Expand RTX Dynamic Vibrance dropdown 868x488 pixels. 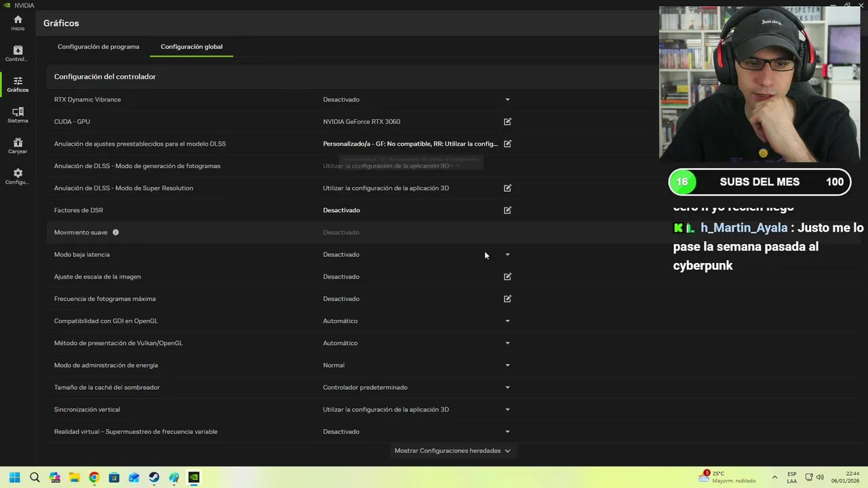coord(507,100)
